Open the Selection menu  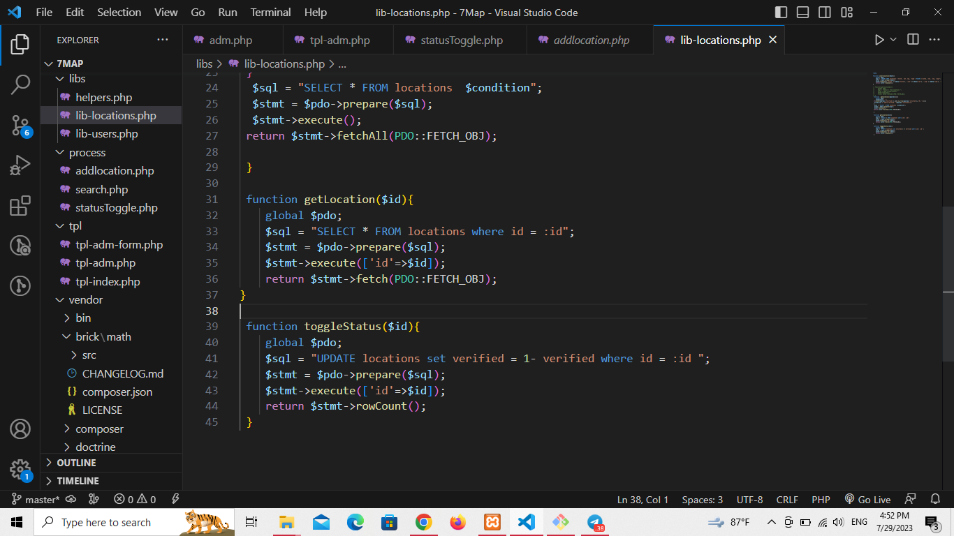coord(119,13)
